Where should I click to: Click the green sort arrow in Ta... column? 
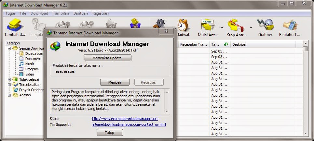226,44
